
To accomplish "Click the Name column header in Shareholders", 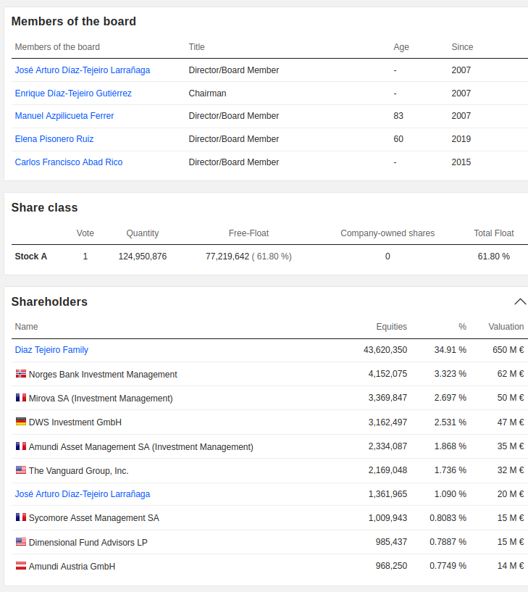I will 26,327.
